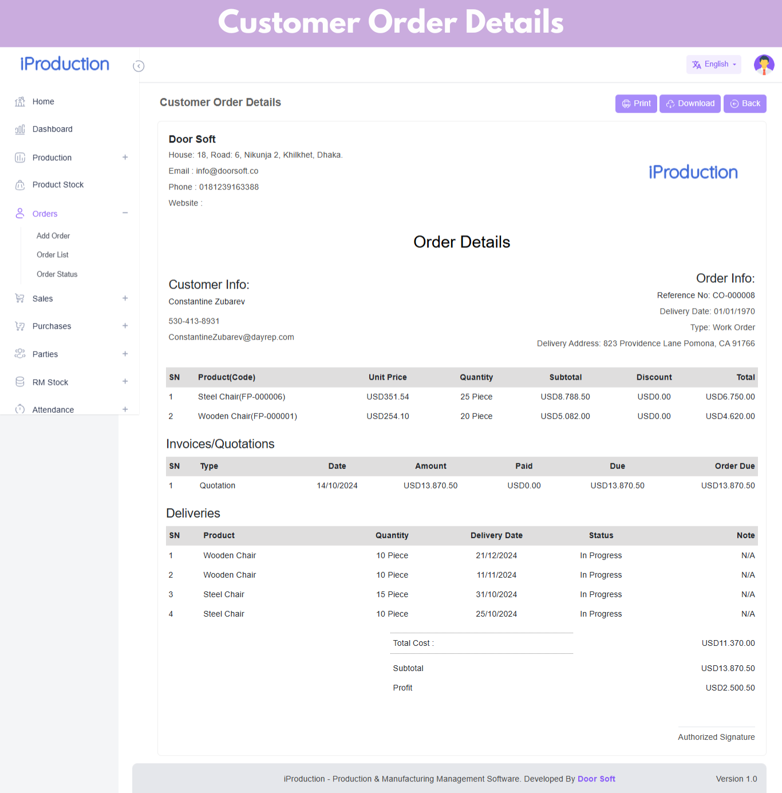The height and width of the screenshot is (793, 782).
Task: Open the user avatar profile menu
Action: (x=764, y=65)
